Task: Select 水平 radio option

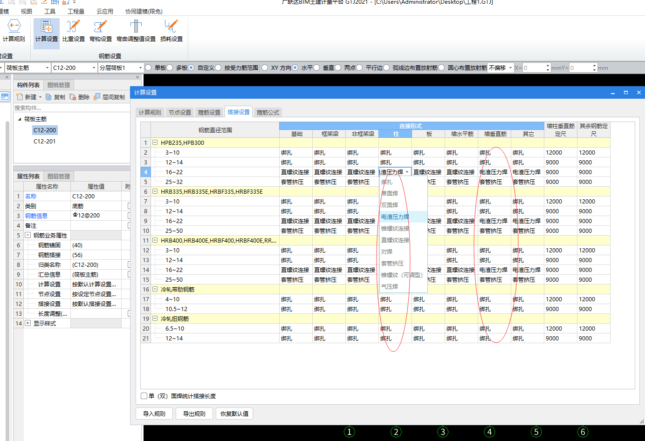Action: (295, 68)
